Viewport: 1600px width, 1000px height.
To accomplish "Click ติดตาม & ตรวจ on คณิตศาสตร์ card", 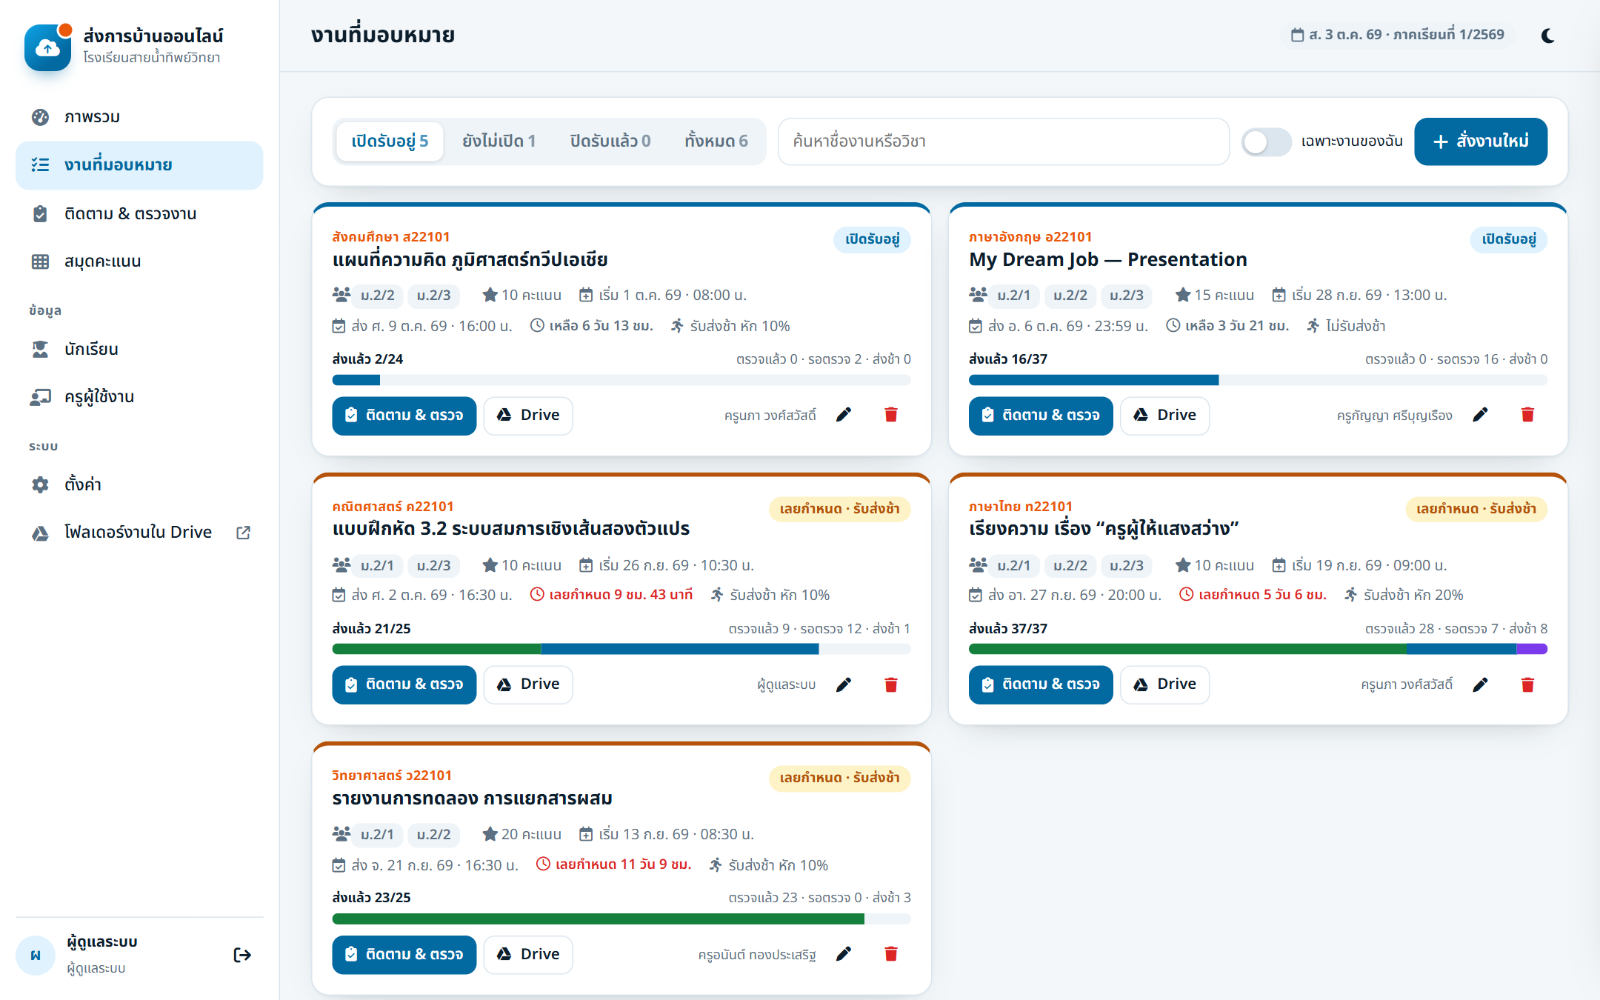I will (x=404, y=684).
